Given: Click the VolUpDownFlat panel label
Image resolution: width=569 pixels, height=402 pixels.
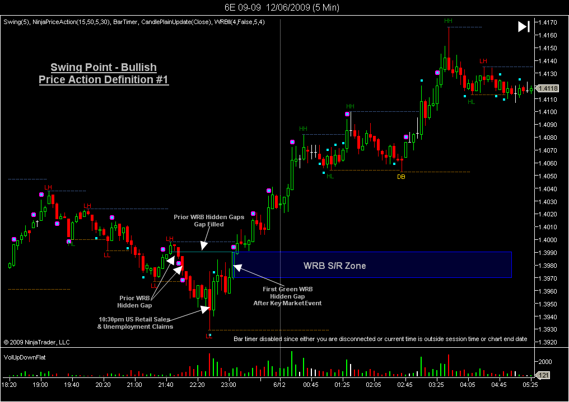Looking at the screenshot, I should (24, 357).
